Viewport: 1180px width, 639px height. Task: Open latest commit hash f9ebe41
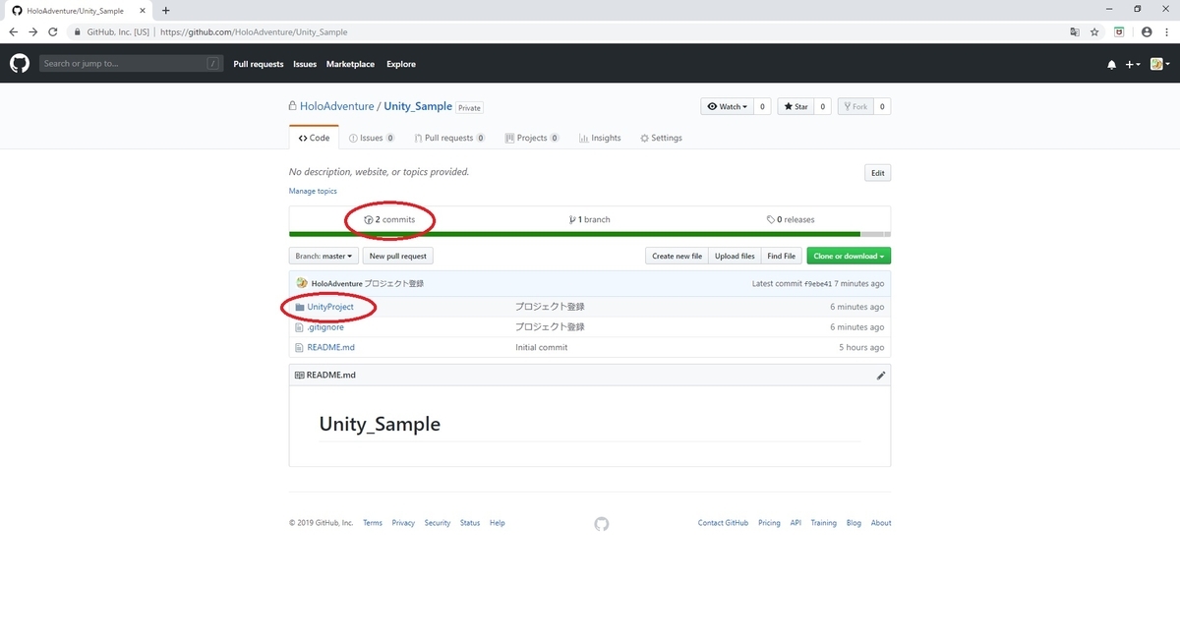[818, 283]
